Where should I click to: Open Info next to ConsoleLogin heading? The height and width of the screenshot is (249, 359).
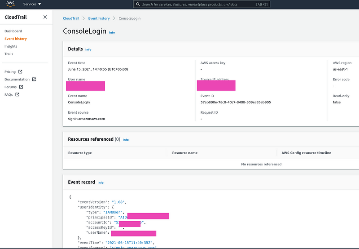(x=112, y=32)
